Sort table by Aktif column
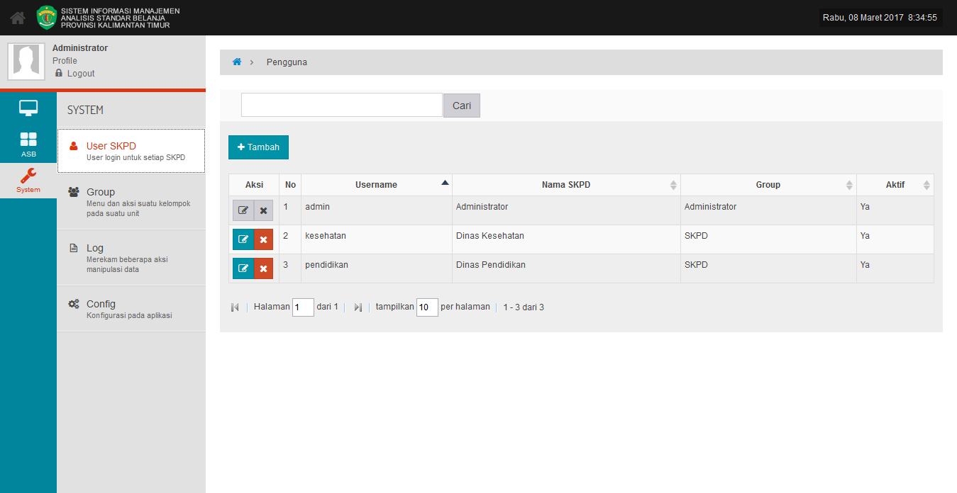Viewport: 957px width, 493px height. pos(895,185)
